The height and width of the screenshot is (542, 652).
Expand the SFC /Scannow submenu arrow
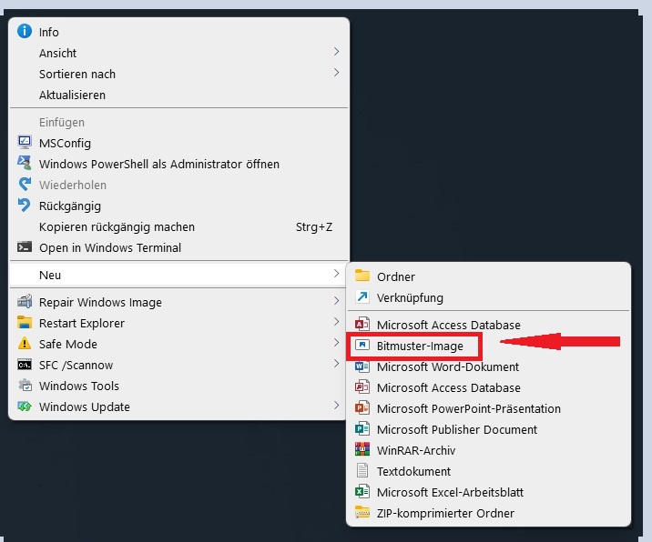click(x=336, y=364)
